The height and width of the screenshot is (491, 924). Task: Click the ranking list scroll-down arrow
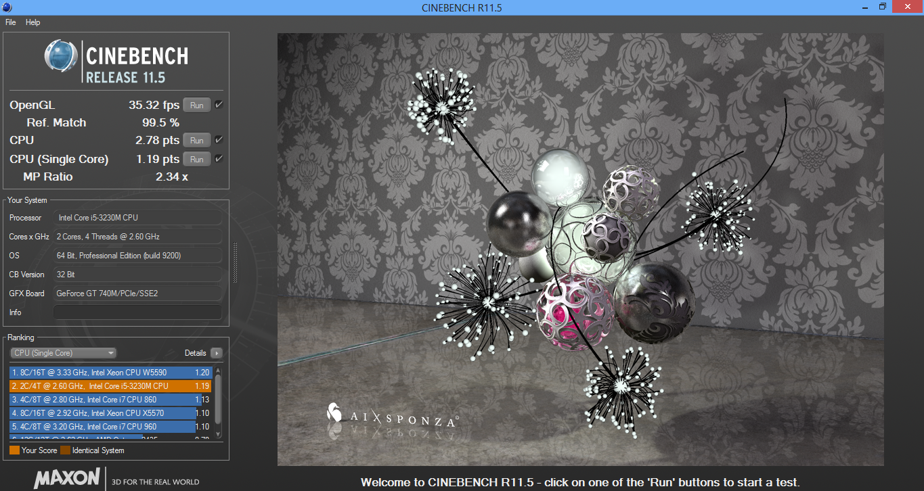pyautogui.click(x=218, y=434)
